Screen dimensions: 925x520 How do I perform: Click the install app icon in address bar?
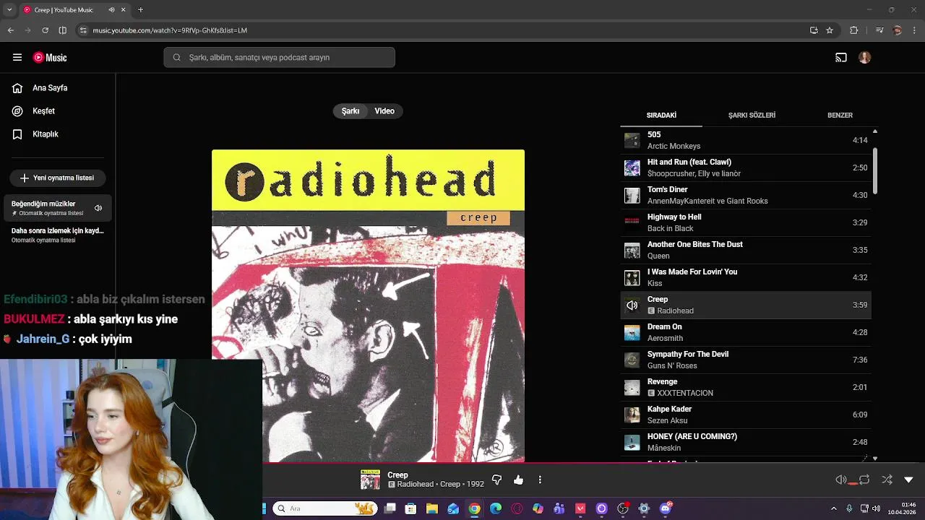tap(814, 30)
